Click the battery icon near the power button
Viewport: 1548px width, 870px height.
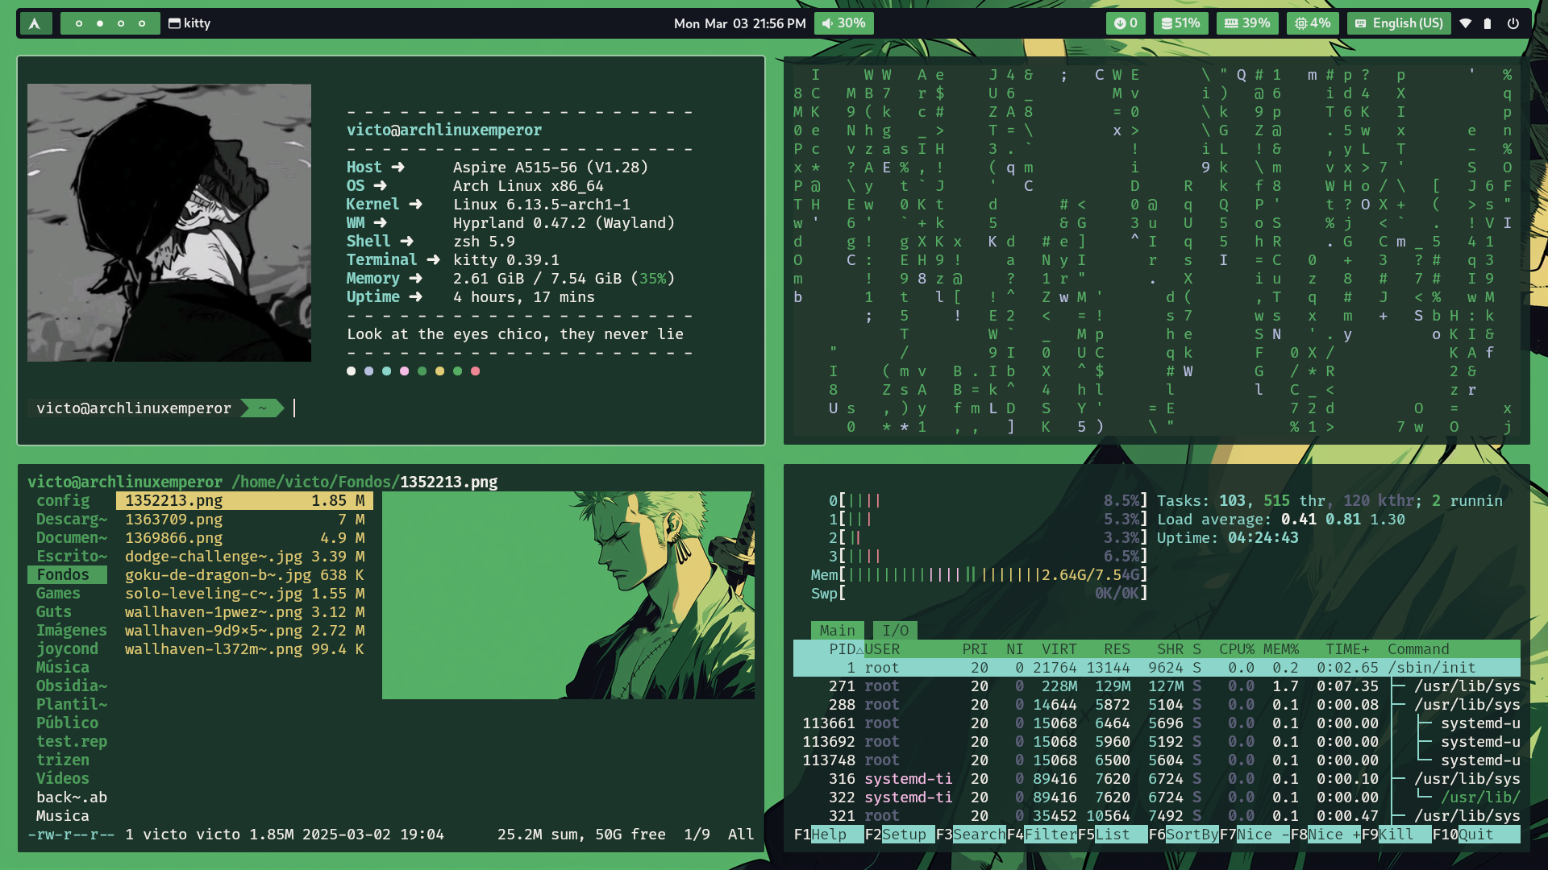pyautogui.click(x=1488, y=23)
